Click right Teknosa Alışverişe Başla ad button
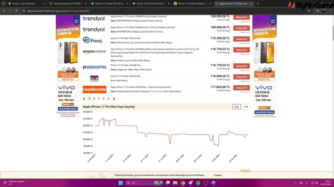Image resolution: width=334 pixels, height=187 pixels. click(265, 112)
